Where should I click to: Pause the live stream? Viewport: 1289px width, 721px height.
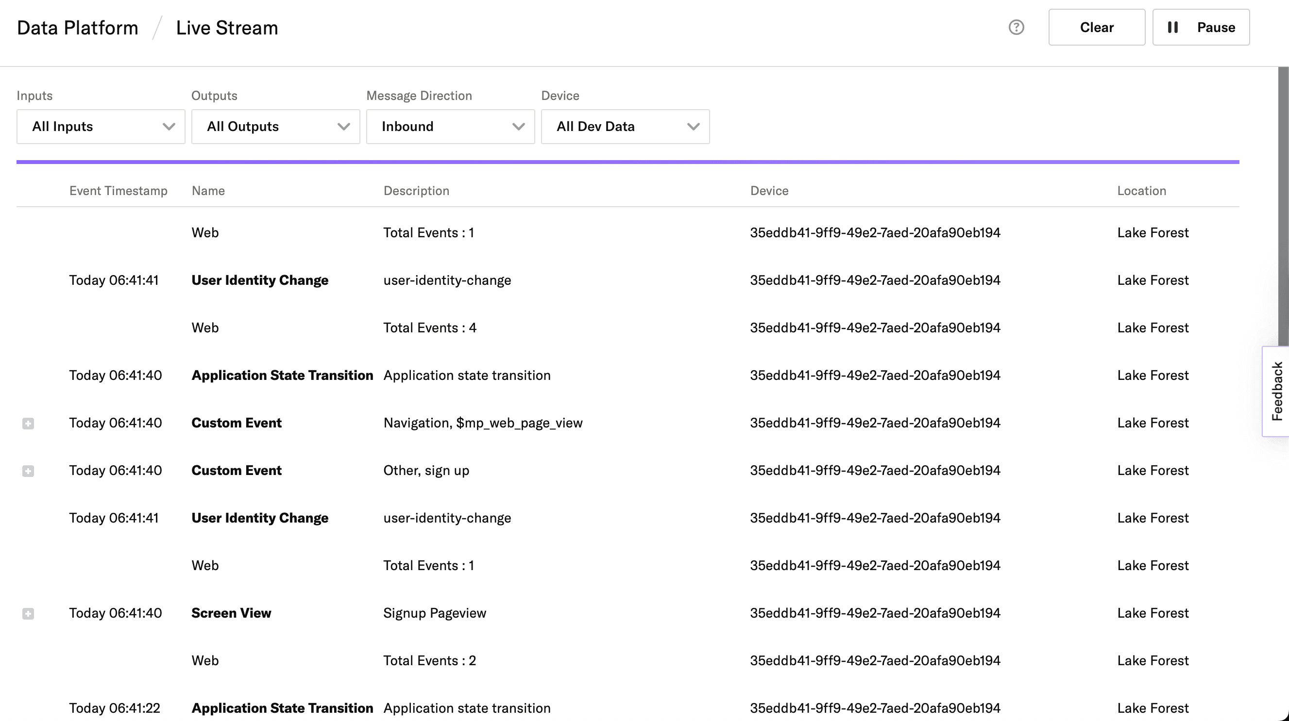(x=1201, y=28)
